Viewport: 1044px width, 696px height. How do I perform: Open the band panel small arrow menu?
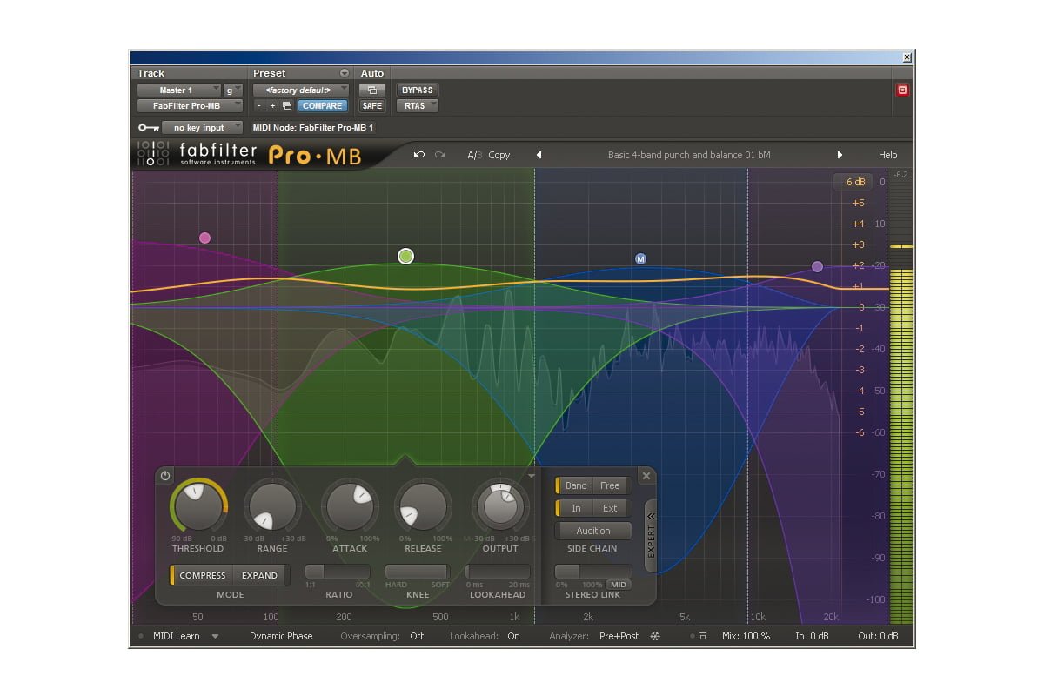click(x=531, y=476)
